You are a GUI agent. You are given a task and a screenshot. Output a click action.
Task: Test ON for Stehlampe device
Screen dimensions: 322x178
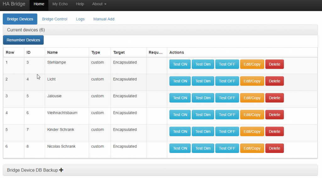[180, 64]
